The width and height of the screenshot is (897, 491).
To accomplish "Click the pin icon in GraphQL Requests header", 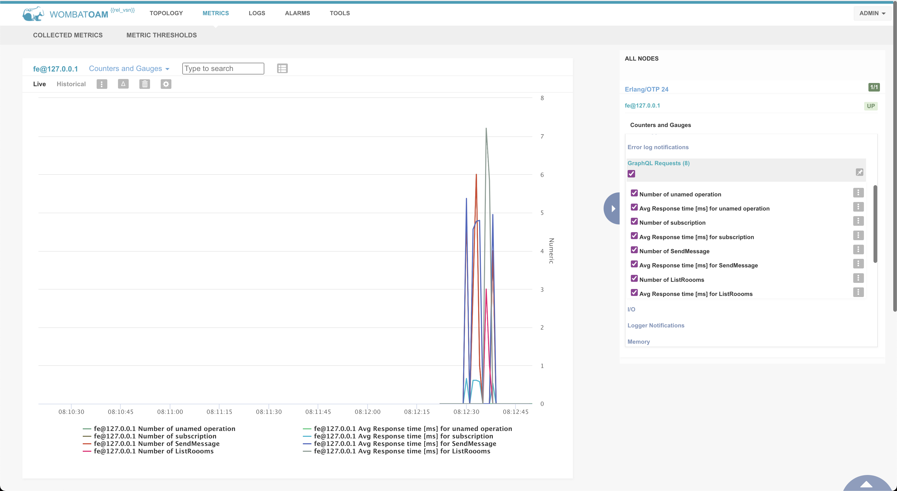I will pyautogui.click(x=859, y=172).
